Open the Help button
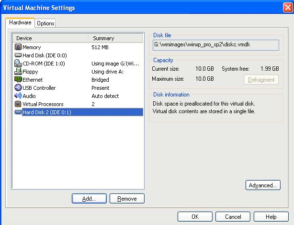Image resolution: width=294 pixels, height=225 pixels. pyautogui.click(x=271, y=216)
